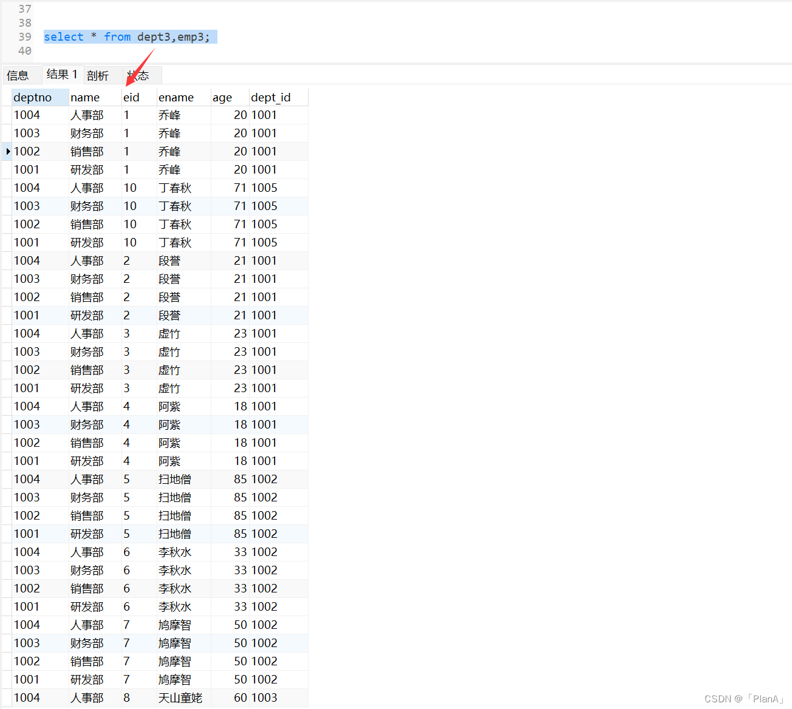
Task: Sort by the deptno column header
Action: pyautogui.click(x=40, y=97)
